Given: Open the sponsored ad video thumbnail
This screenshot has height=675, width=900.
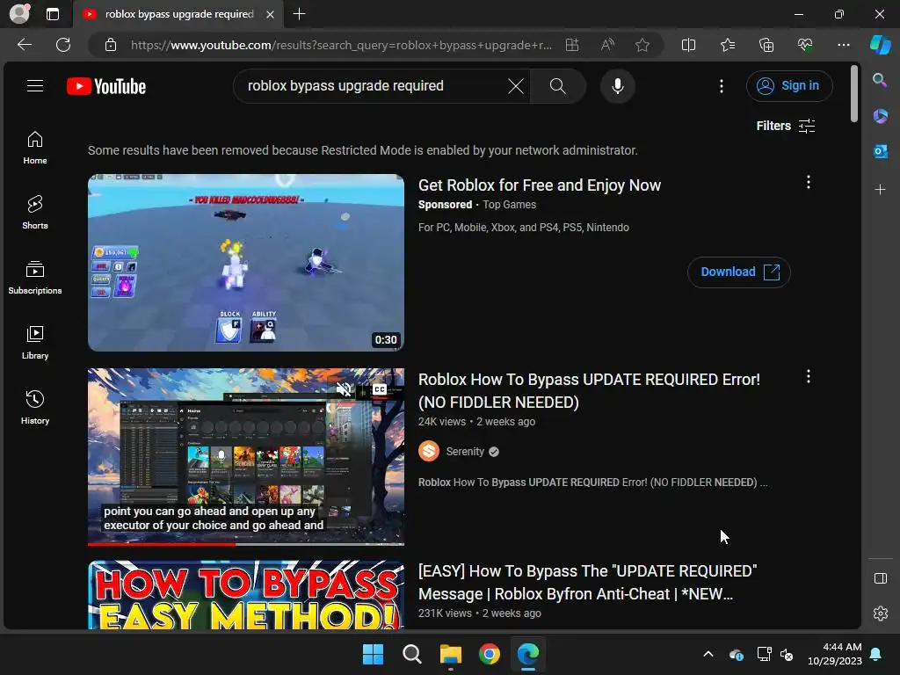Looking at the screenshot, I should click(x=246, y=262).
